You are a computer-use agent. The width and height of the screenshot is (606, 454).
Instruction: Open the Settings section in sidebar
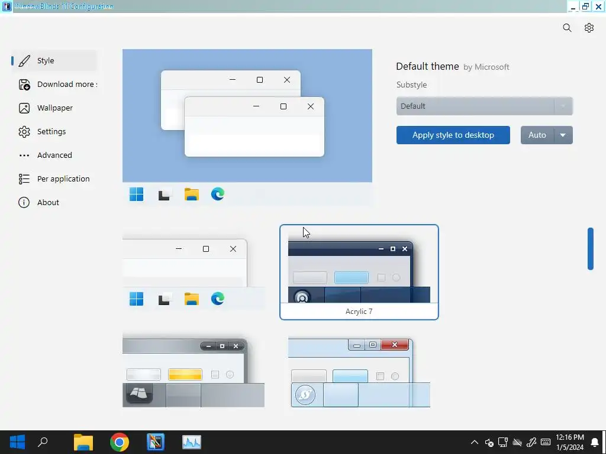tap(54, 132)
